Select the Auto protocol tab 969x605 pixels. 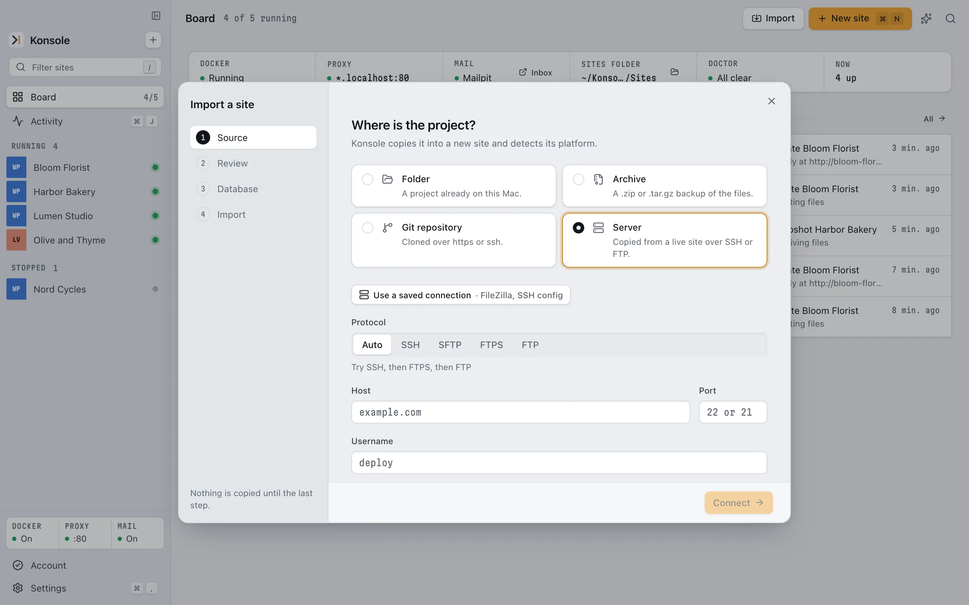tap(372, 345)
